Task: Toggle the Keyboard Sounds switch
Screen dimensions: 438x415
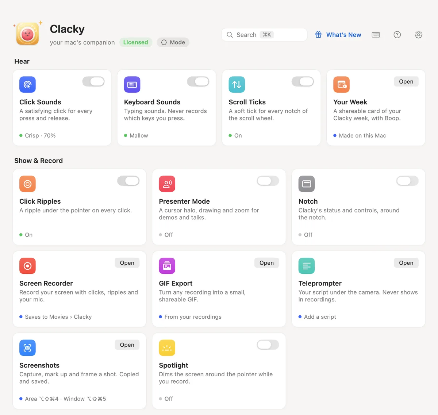Action: click(x=198, y=81)
